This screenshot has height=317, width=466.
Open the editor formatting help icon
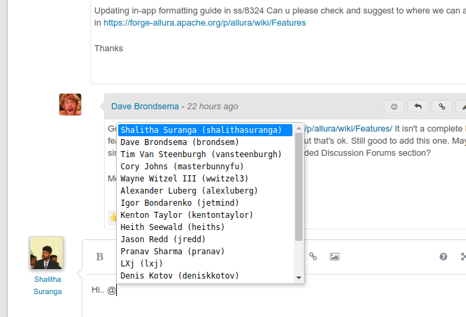pos(443,256)
